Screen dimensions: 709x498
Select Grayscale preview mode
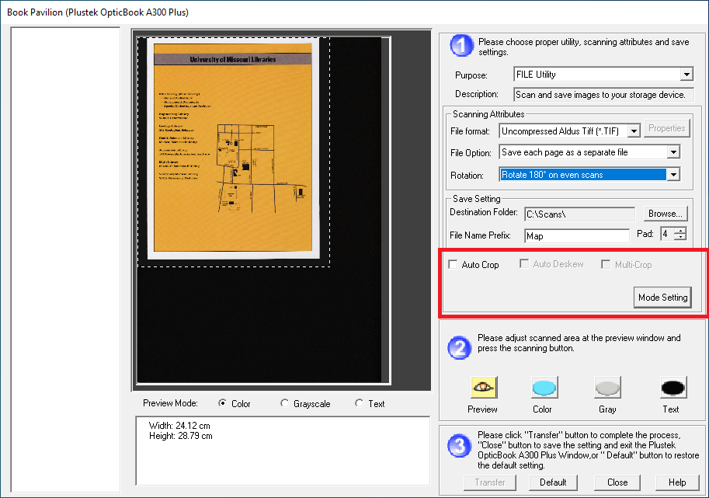(284, 403)
